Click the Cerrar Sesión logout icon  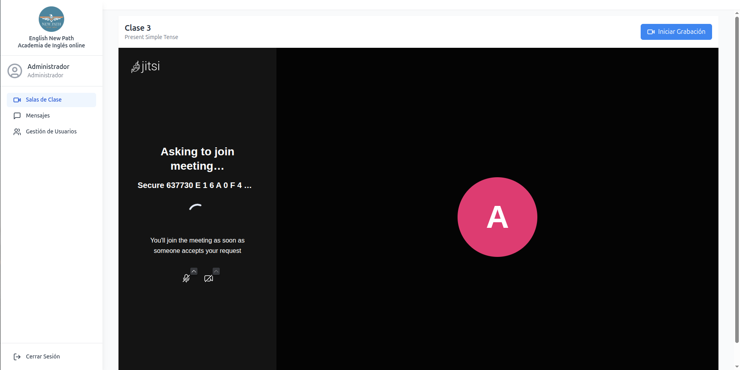pos(17,357)
